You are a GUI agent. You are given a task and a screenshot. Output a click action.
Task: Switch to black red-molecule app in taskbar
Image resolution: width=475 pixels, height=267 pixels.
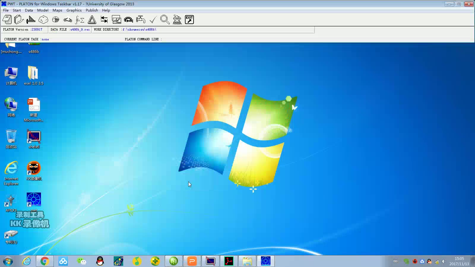click(x=229, y=261)
